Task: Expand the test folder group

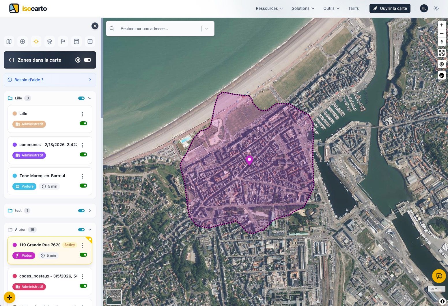Action: [90, 211]
